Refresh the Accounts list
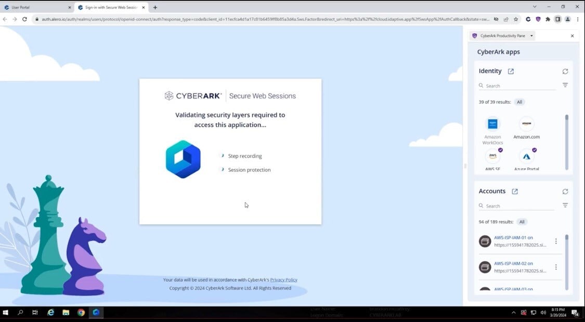 [565, 191]
